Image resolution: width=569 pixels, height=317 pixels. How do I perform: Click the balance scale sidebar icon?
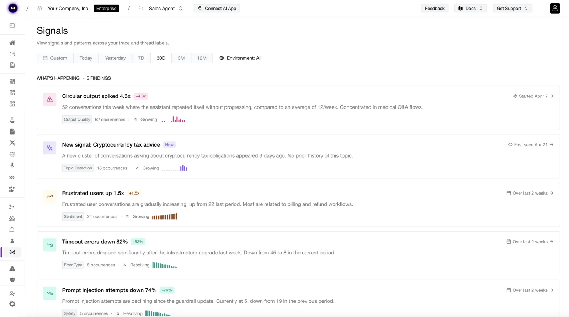tap(12, 154)
